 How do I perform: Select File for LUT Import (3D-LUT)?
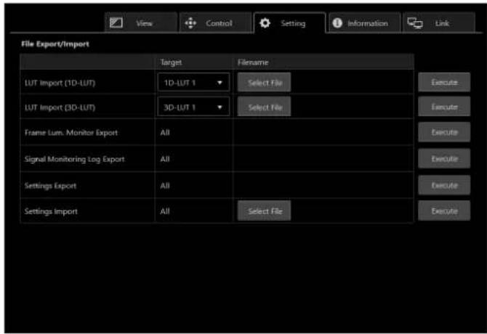265,107
